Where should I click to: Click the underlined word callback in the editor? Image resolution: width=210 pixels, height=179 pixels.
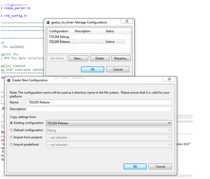click(17, 47)
